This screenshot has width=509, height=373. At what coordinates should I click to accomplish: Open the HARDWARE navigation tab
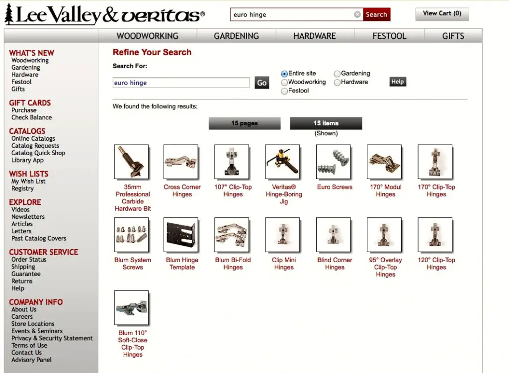(x=315, y=36)
